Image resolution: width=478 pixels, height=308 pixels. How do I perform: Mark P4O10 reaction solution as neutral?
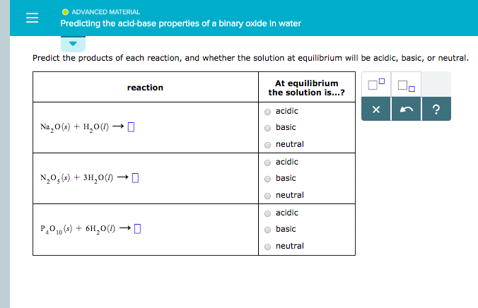268,247
